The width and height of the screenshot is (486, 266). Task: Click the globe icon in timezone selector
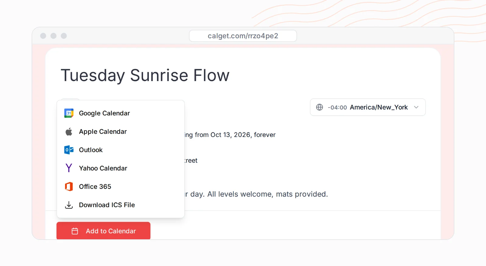click(320, 107)
